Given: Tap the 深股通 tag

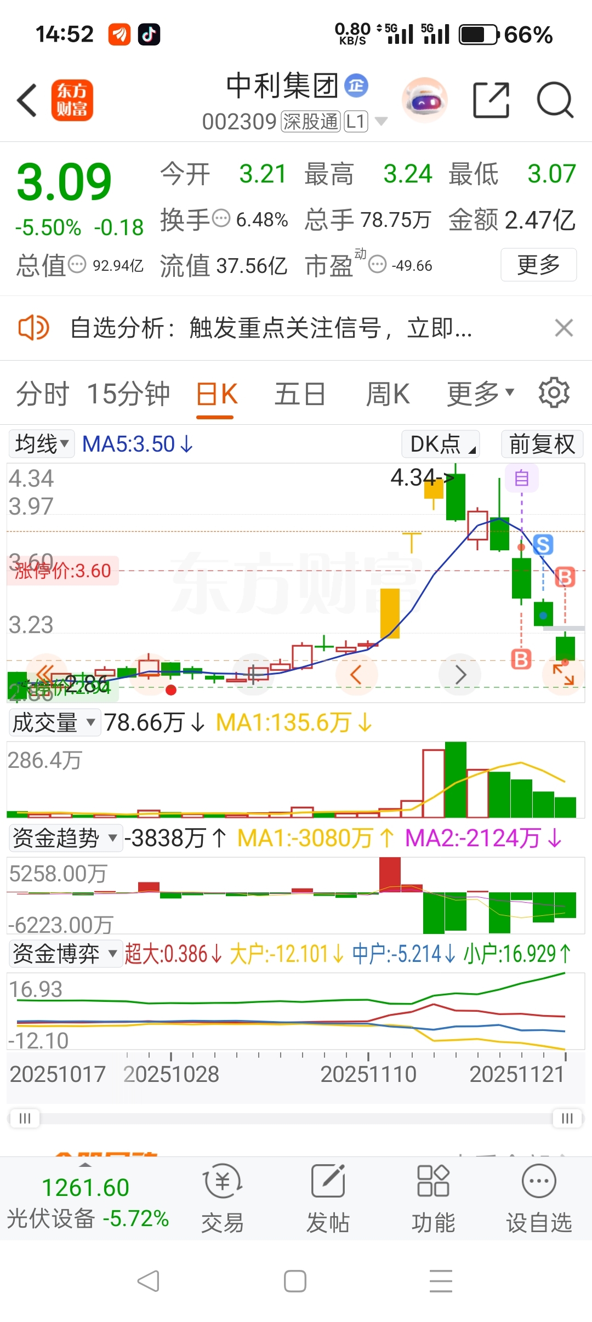Looking at the screenshot, I should (311, 122).
